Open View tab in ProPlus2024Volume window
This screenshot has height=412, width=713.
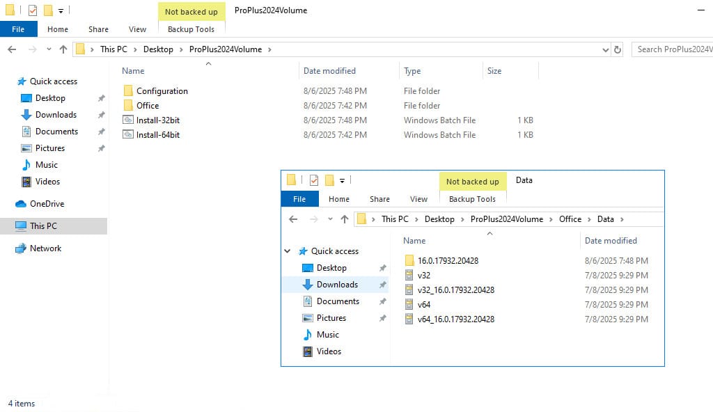[x=137, y=29]
